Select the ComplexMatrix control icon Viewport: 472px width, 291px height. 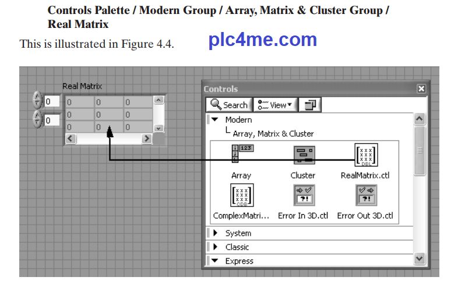tap(242, 195)
